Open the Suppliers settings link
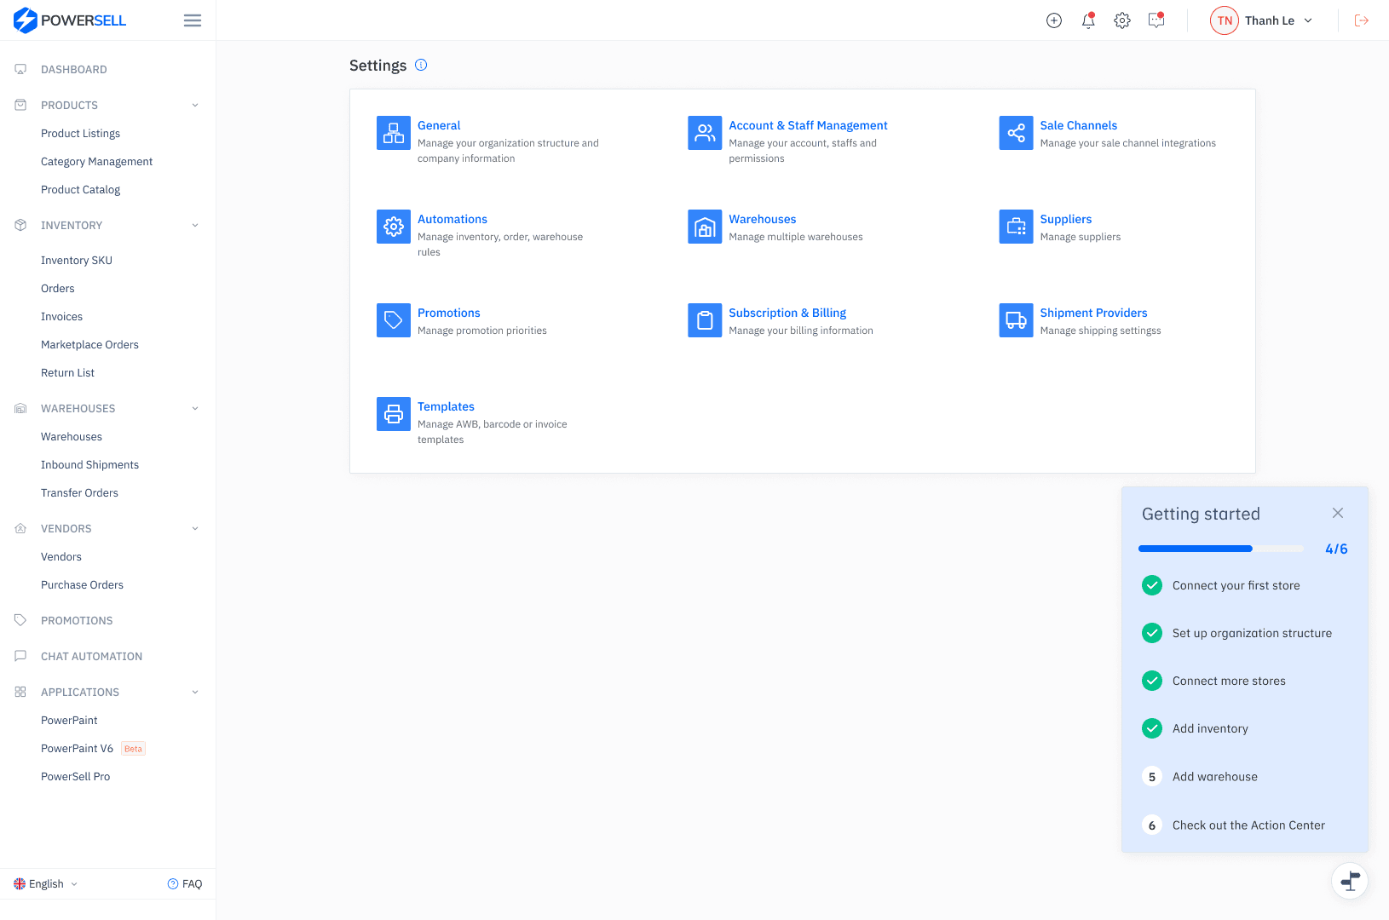Screen dimensions: 1389x920 (1065, 219)
